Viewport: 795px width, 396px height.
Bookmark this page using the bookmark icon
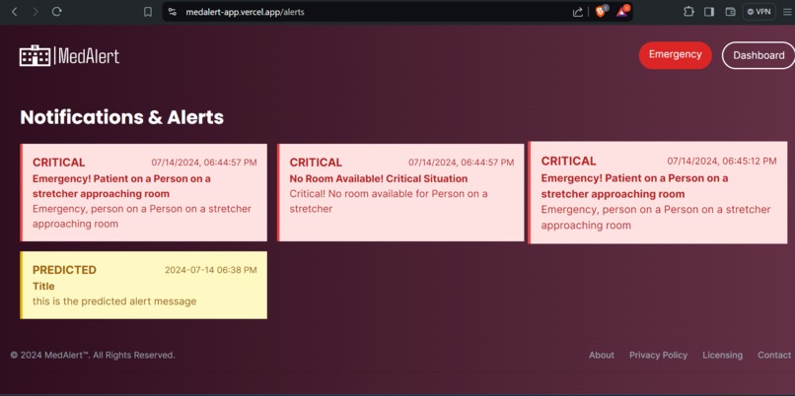[148, 12]
